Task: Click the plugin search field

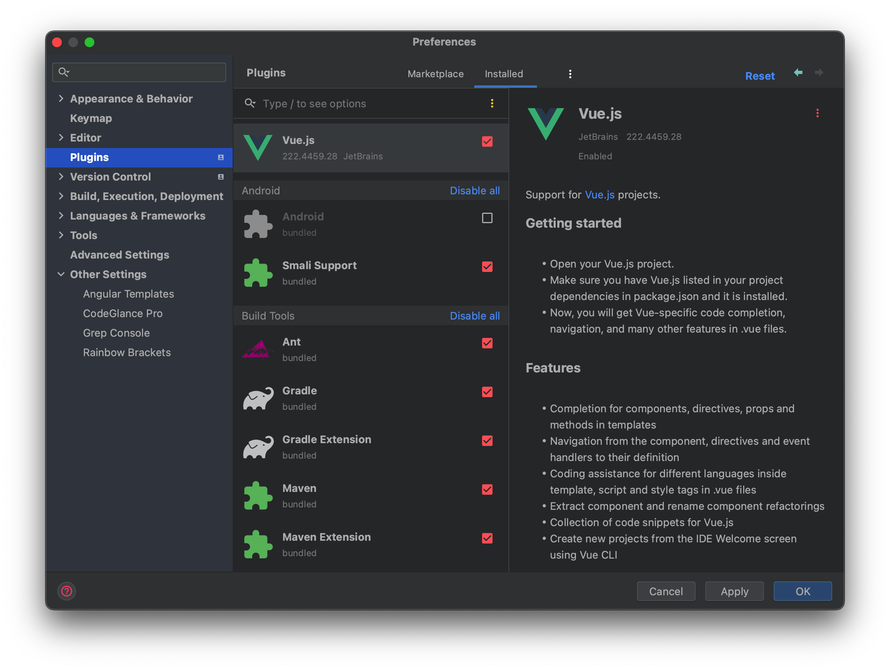Action: pos(366,104)
